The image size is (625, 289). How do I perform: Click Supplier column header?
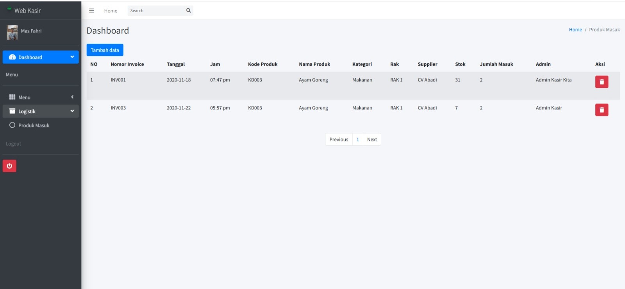coord(427,64)
